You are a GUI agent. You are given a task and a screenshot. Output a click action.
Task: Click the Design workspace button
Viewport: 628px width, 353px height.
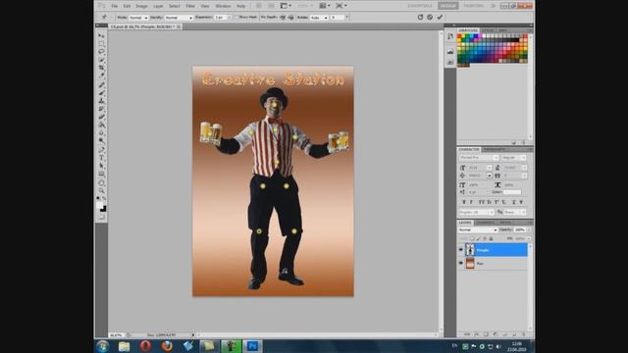tap(447, 6)
